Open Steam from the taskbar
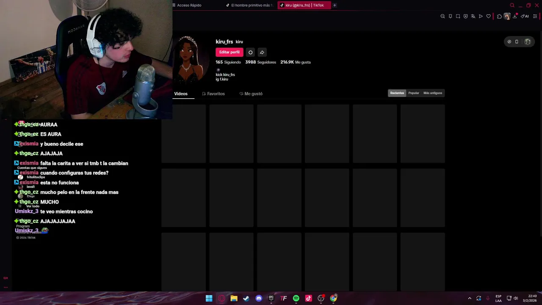The image size is (542, 305). (x=246, y=298)
